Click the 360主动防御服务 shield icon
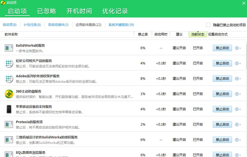This screenshot has height=157, width=247. click(9, 94)
